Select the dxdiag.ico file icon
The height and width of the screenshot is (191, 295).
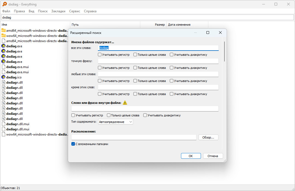click(x=3, y=77)
